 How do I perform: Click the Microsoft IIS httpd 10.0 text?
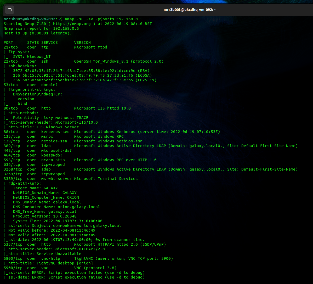tap(103, 108)
